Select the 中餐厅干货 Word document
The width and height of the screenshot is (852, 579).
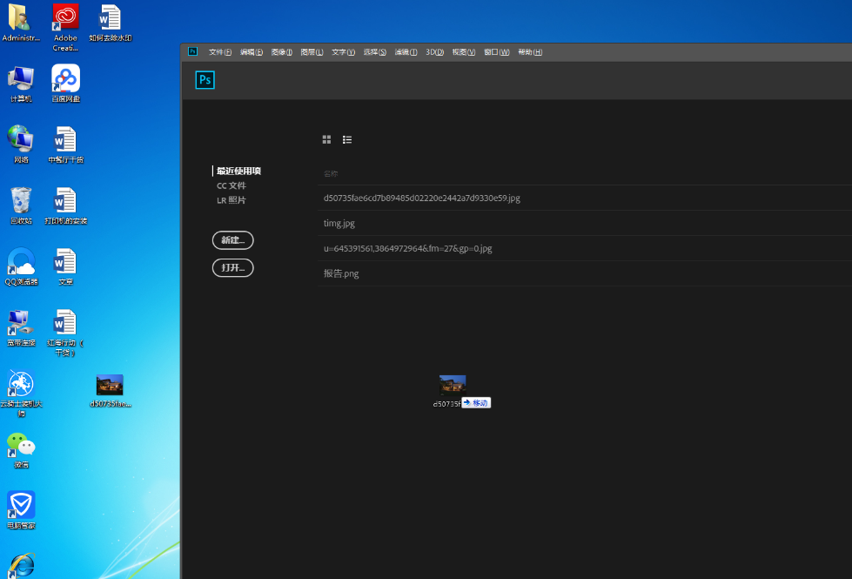click(x=66, y=144)
